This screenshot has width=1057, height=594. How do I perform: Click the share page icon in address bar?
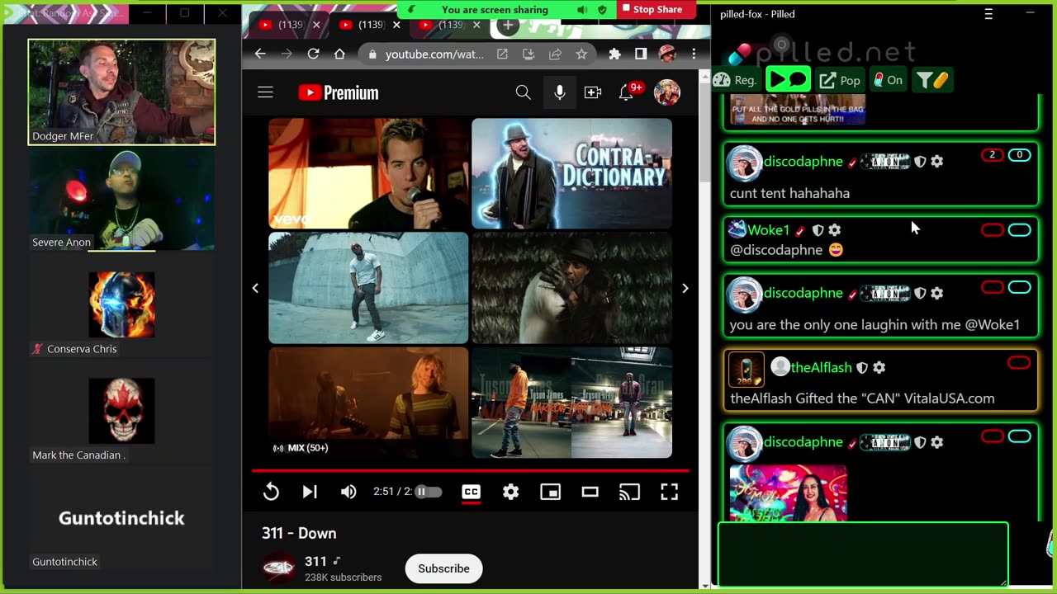[555, 54]
